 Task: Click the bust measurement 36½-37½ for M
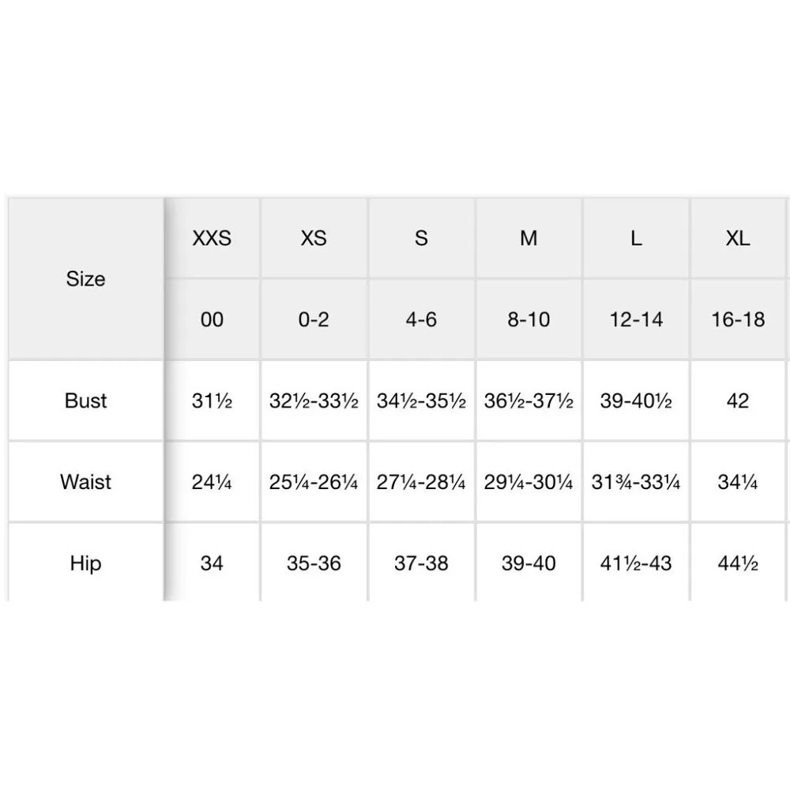(x=529, y=401)
